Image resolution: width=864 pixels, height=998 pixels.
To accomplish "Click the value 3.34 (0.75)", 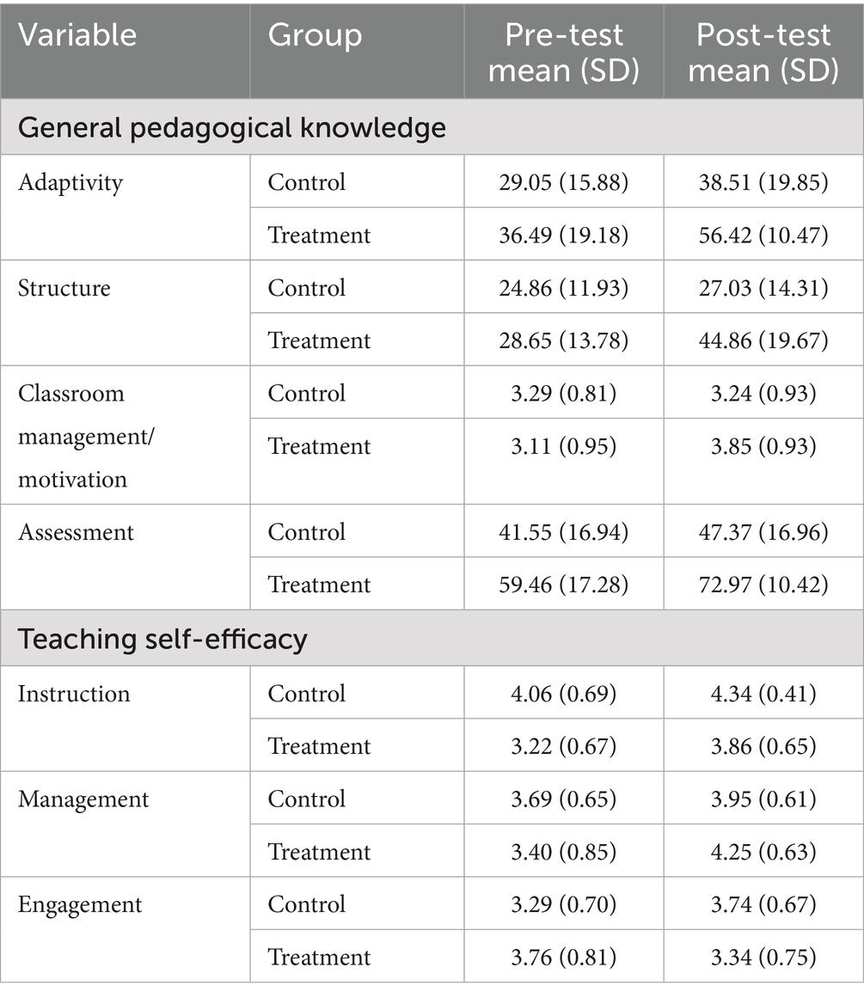I will 763,957.
